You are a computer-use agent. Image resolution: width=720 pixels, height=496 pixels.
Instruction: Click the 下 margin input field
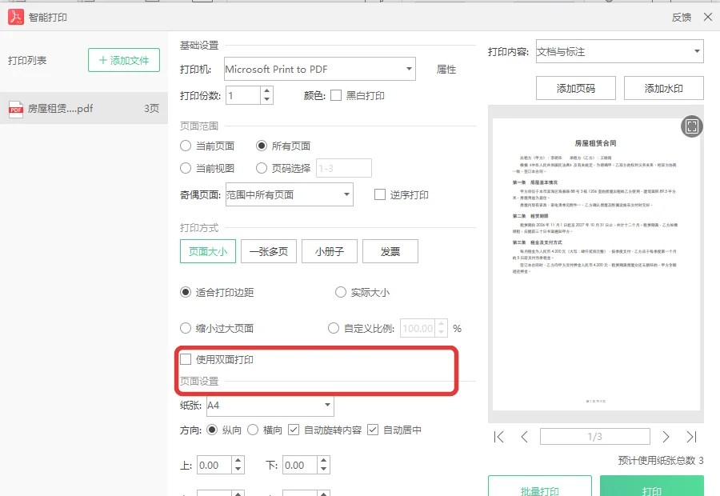pyautogui.click(x=300, y=465)
